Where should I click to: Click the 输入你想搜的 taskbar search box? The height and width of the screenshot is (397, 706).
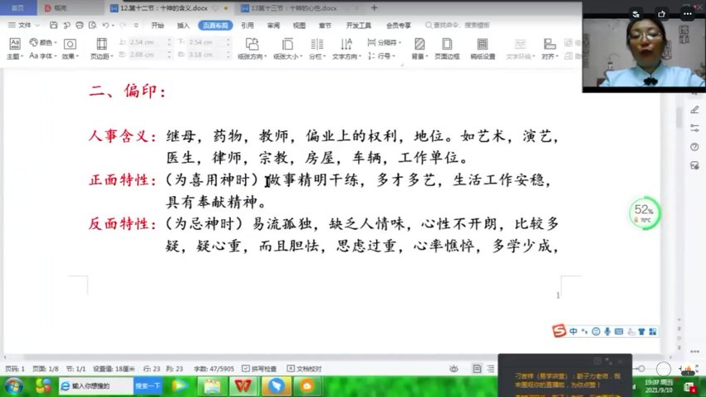96,385
